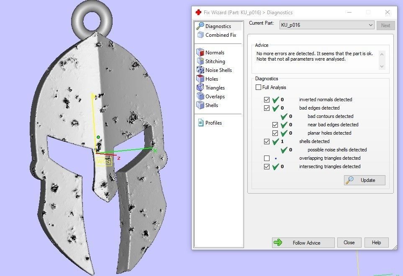Image resolution: width=403 pixels, height=276 pixels.
Task: Click the yellow WCS label in viewport
Action: (104, 161)
